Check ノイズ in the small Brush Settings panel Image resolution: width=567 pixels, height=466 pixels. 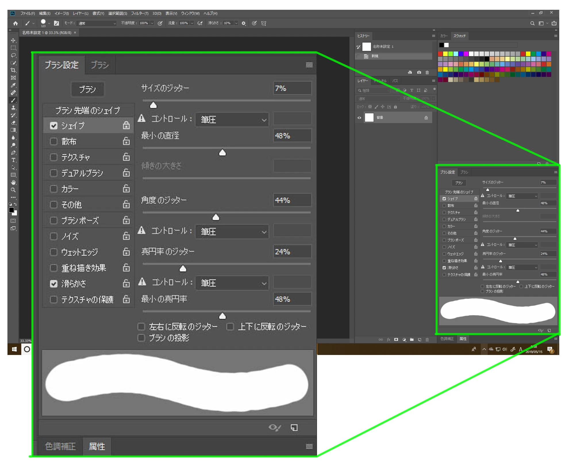pyautogui.click(x=444, y=247)
